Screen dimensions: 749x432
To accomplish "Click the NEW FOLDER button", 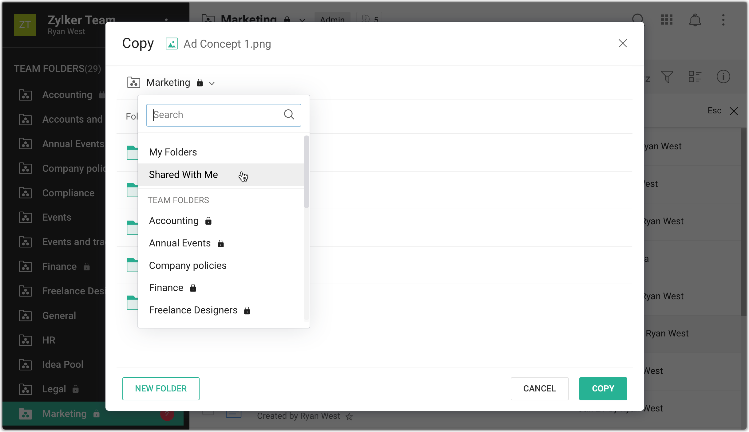I will coord(160,389).
